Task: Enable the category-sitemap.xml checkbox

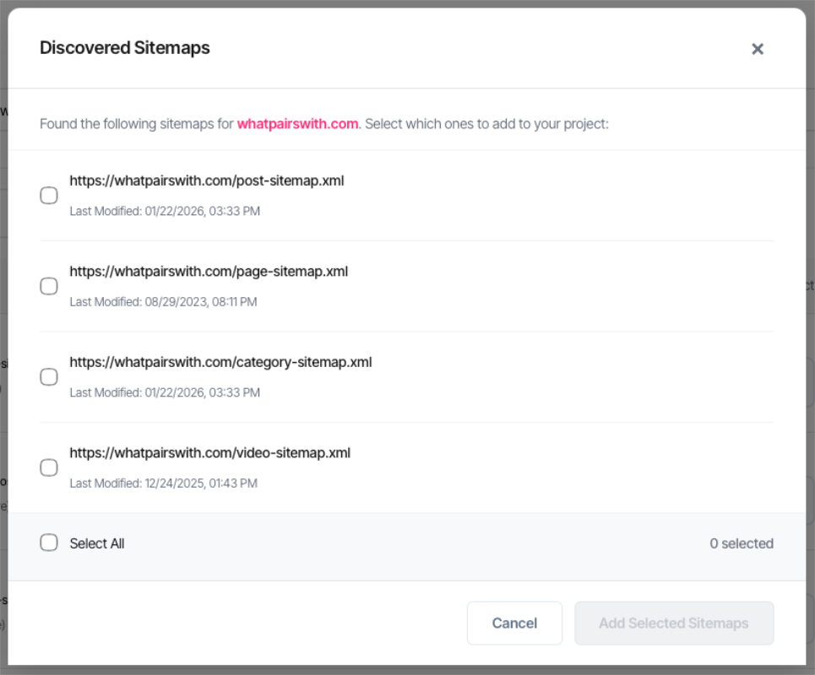Action: (x=49, y=377)
